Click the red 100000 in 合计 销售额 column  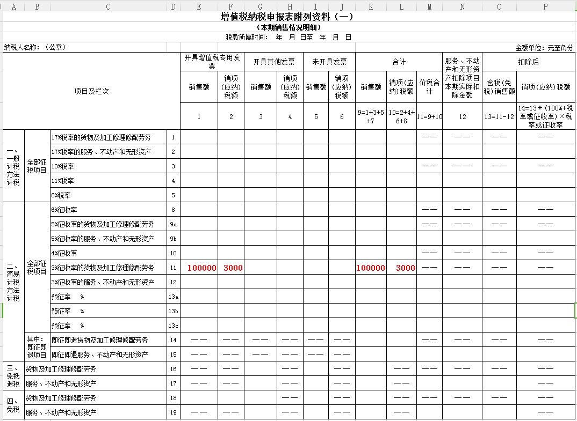point(371,268)
